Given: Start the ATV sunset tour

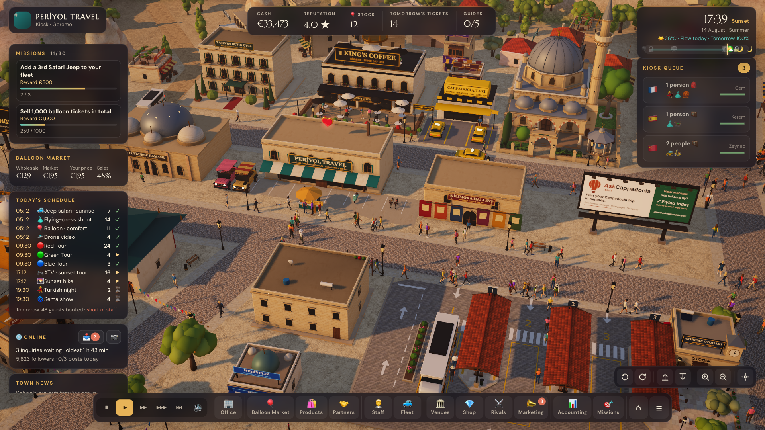Looking at the screenshot, I should pos(68,272).
